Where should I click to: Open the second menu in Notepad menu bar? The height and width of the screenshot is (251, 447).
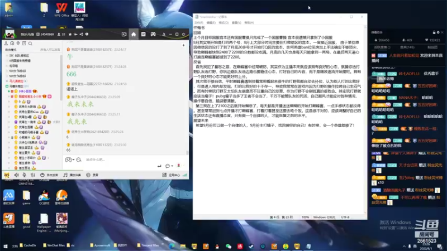click(x=211, y=22)
